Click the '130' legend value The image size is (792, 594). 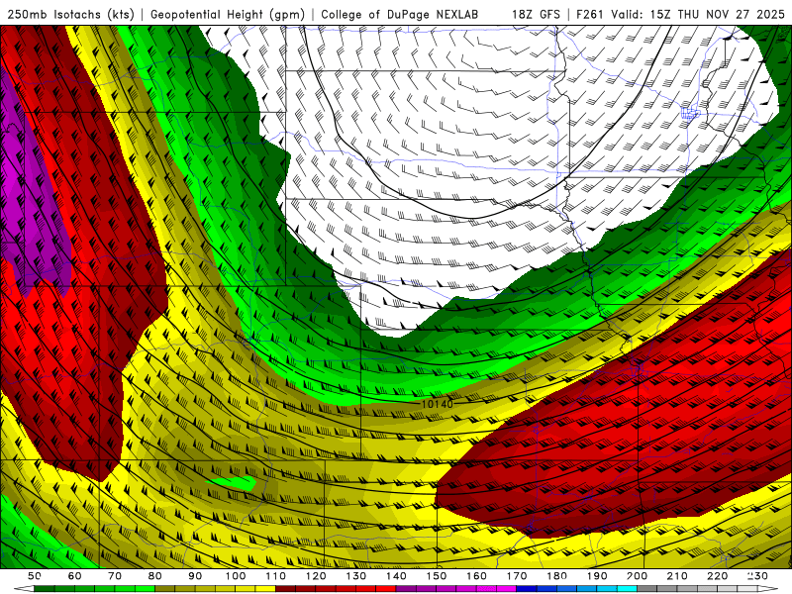tap(356, 576)
